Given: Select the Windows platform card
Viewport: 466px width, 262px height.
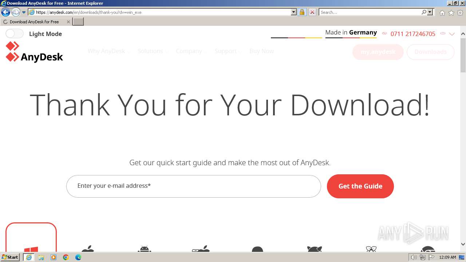Looking at the screenshot, I should (31, 237).
